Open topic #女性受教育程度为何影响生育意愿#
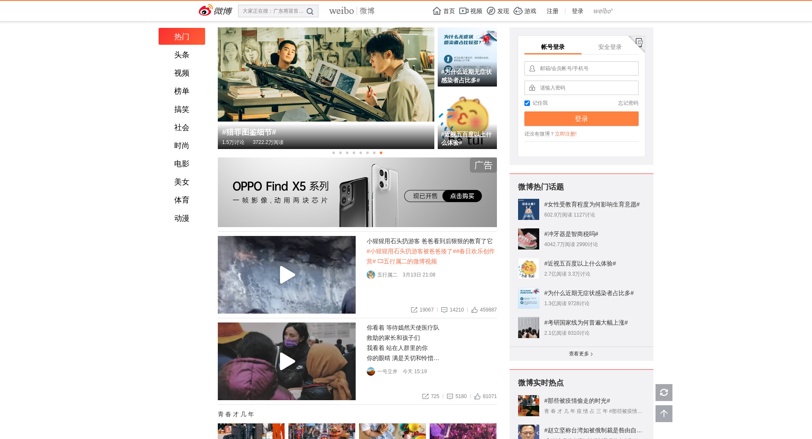The image size is (812, 439). 592,204
